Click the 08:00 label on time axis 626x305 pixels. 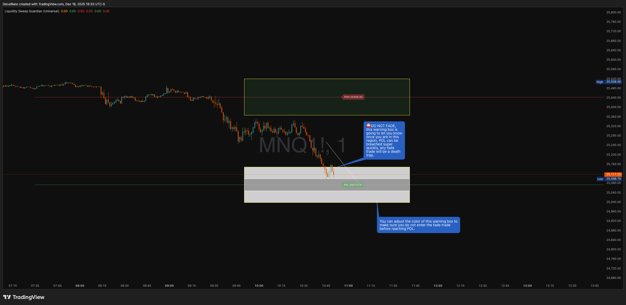[x=80, y=286]
